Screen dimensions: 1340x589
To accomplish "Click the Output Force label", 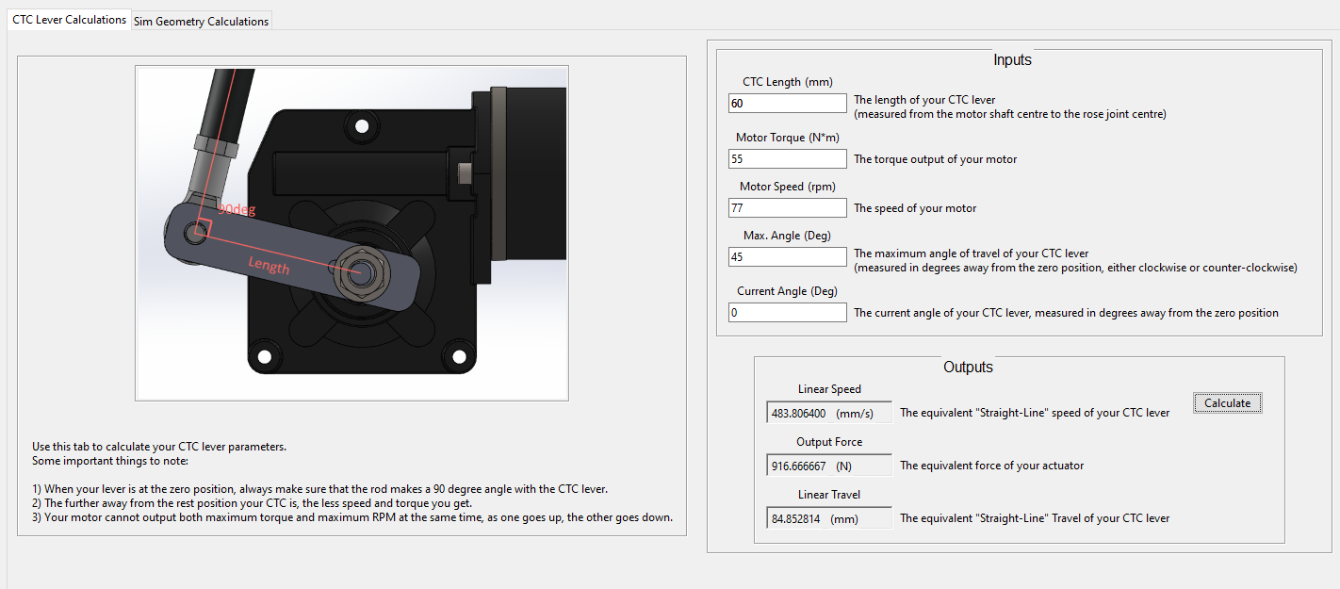I will click(x=829, y=442).
